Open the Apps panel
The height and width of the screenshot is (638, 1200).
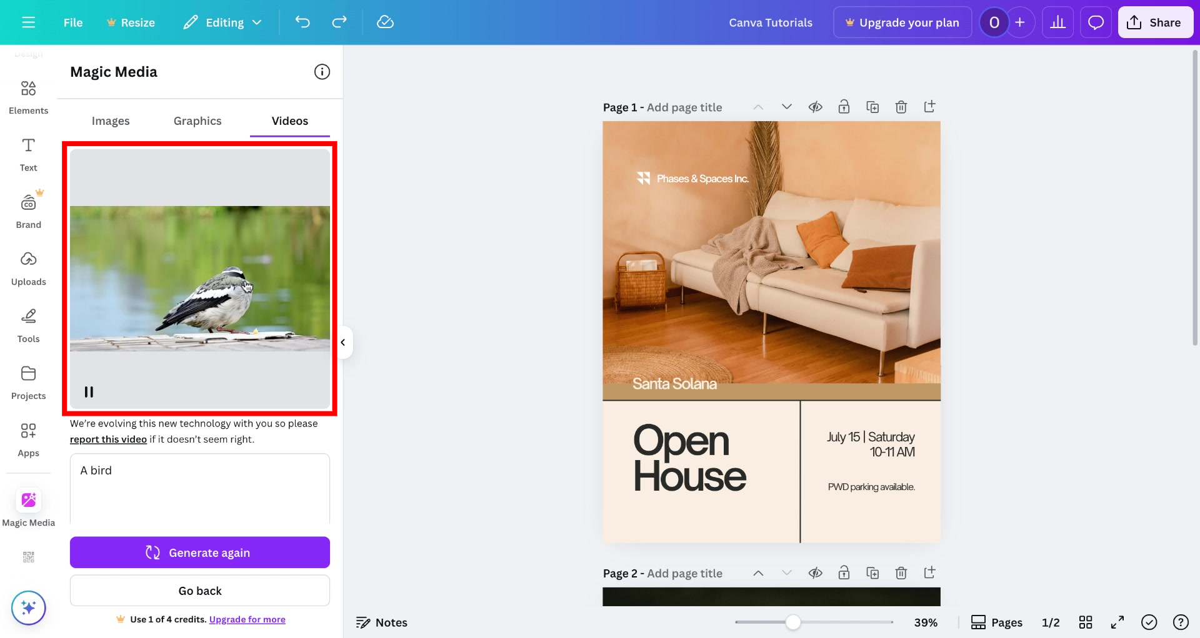28,439
